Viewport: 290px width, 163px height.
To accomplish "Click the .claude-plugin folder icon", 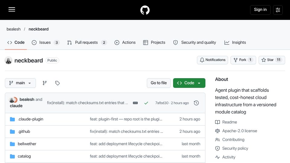I will [12, 119].
